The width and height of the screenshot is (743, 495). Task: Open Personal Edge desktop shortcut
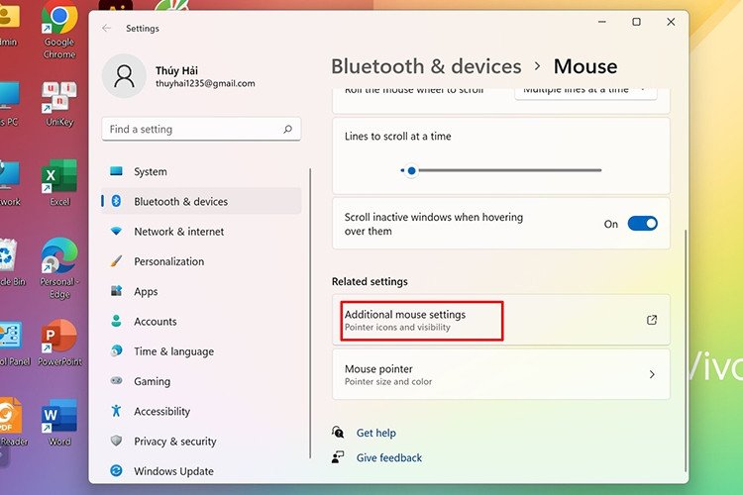59,268
